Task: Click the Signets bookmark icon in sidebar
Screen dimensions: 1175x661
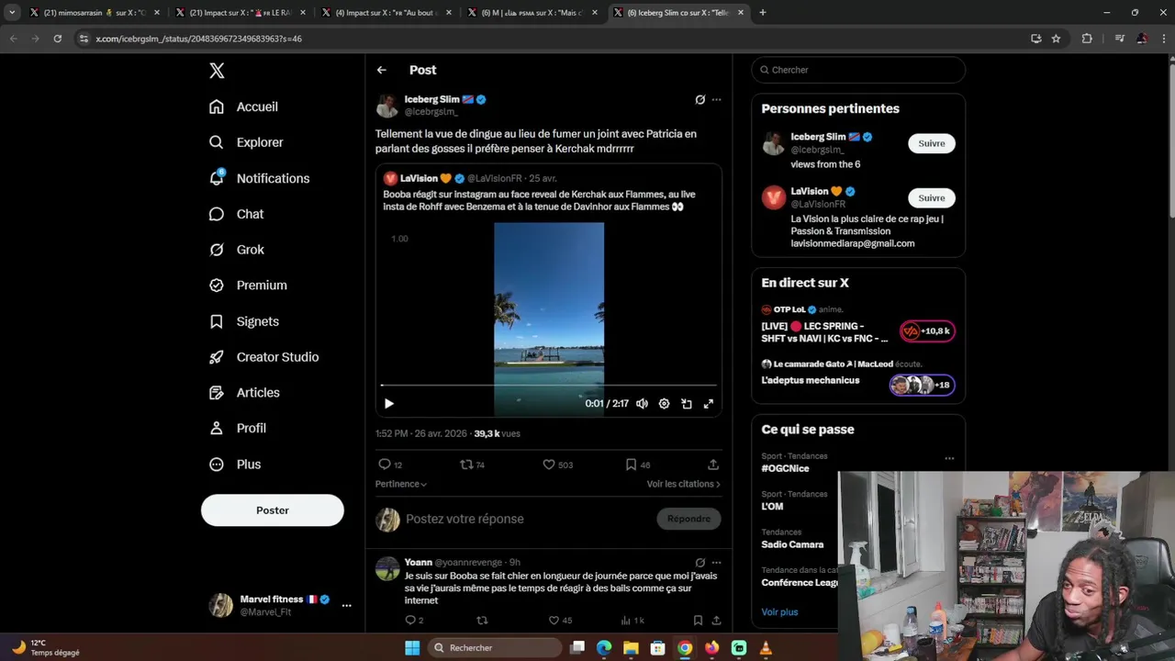Action: 217,321
